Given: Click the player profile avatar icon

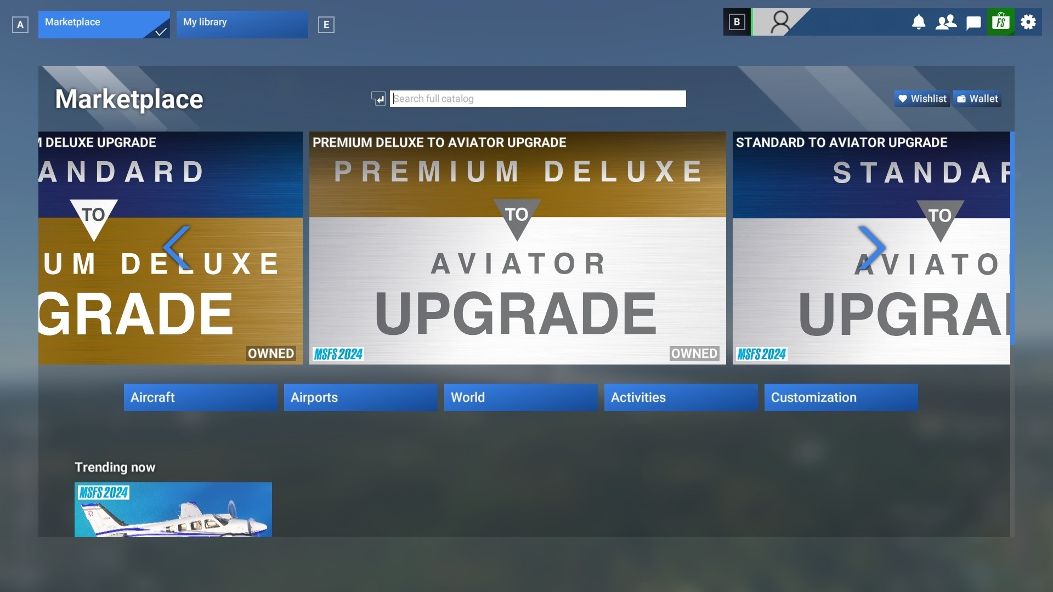Looking at the screenshot, I should pyautogui.click(x=780, y=22).
